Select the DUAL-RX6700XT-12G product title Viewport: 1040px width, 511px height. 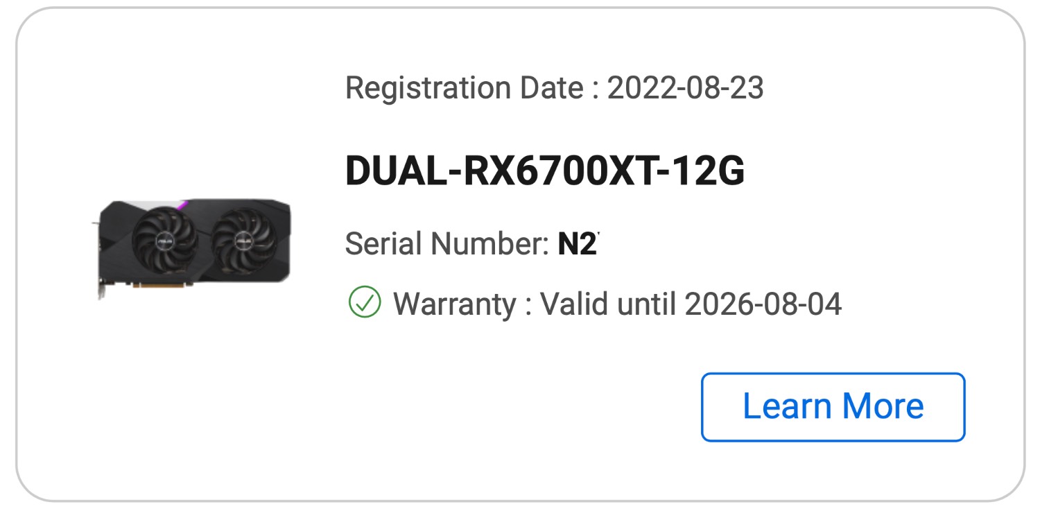click(545, 171)
